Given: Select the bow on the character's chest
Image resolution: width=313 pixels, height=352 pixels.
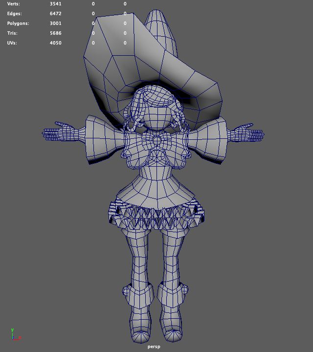Looking at the screenshot, I should tap(156, 141).
